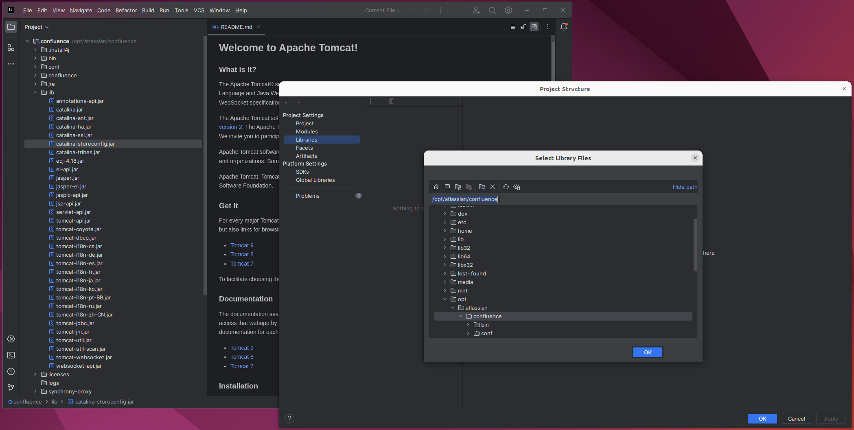
Task: Close the README.md tab
Action: (258, 27)
